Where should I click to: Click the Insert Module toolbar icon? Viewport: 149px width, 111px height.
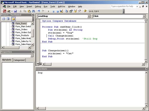pyautogui.click(x=9, y=11)
